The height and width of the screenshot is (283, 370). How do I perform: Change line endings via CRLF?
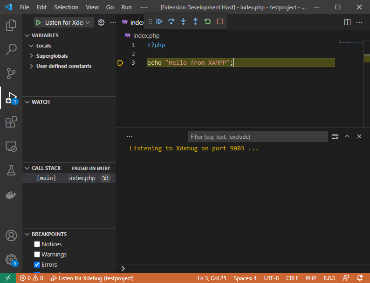pos(292,278)
